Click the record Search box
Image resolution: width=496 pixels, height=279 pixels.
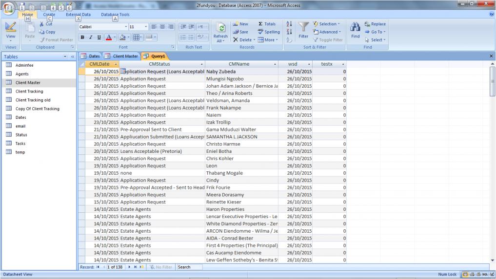(x=188, y=267)
